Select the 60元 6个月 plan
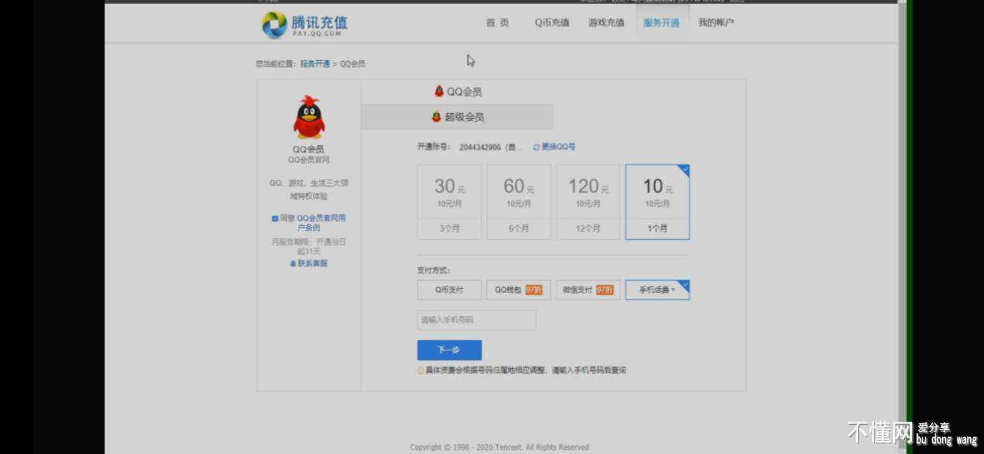The height and width of the screenshot is (454, 984). click(x=519, y=202)
